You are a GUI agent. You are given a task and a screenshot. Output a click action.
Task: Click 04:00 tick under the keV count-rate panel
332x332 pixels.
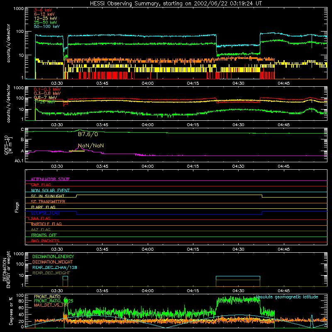[x=148, y=83]
